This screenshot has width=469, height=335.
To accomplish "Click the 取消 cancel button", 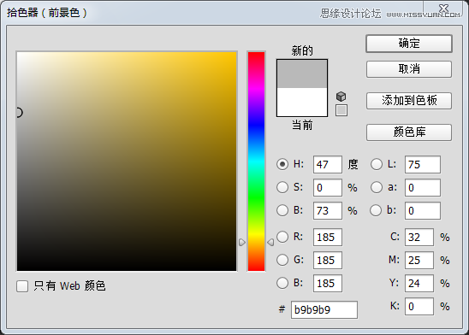I will [x=409, y=69].
